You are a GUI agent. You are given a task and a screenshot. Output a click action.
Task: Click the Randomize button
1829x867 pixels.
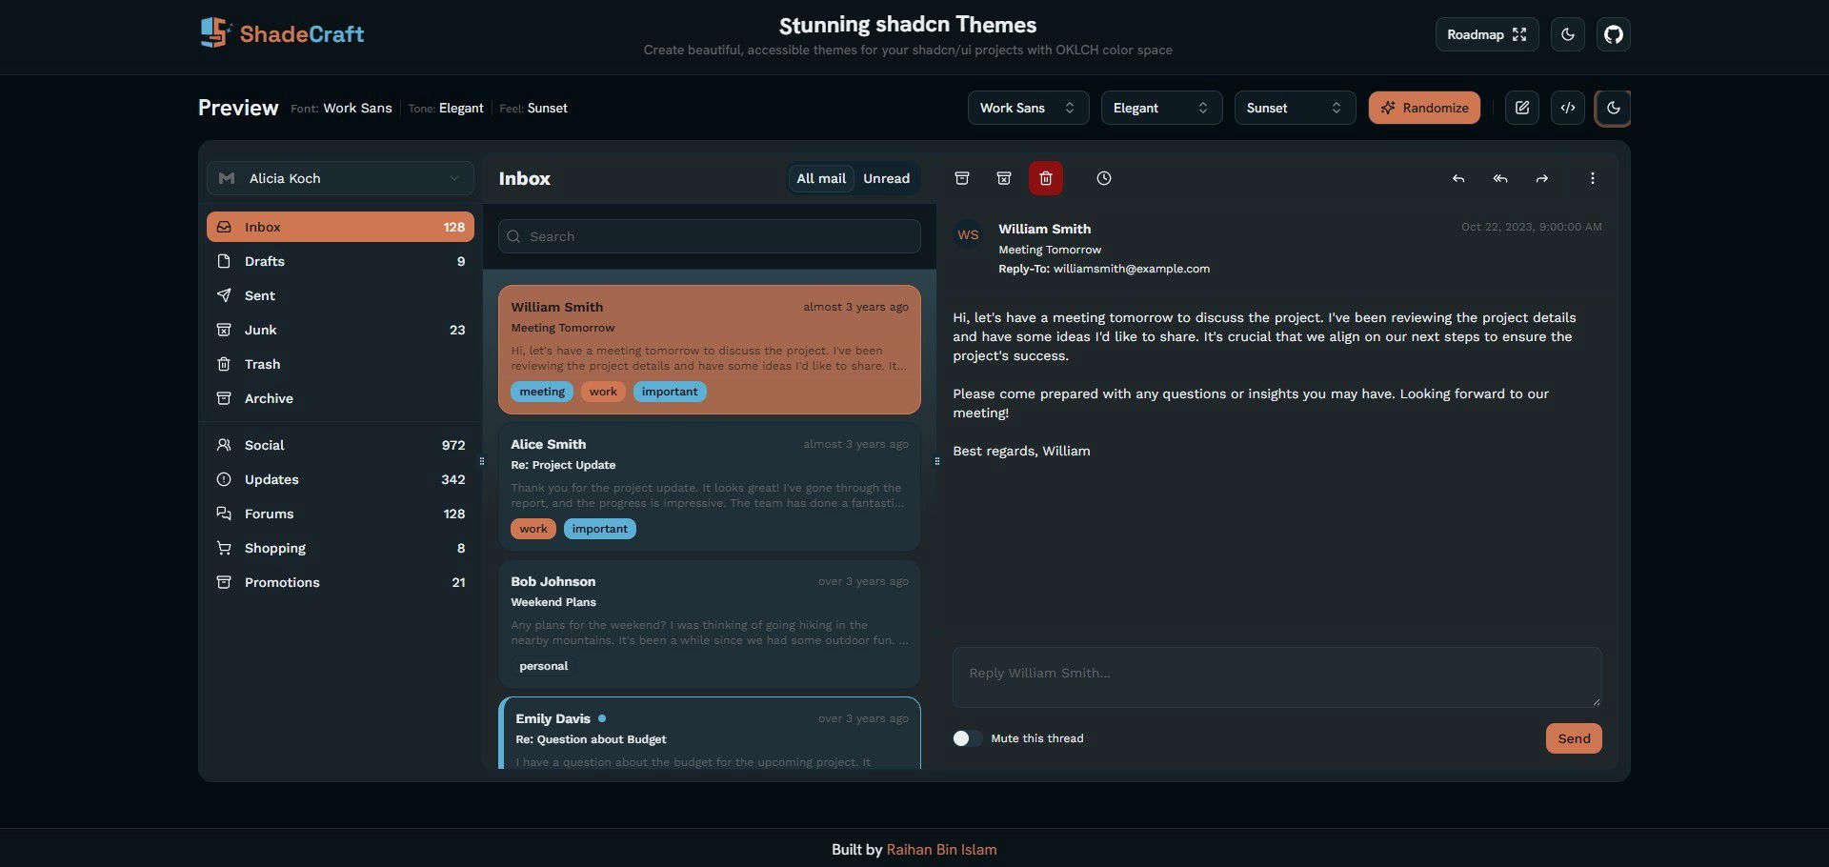tap(1424, 108)
